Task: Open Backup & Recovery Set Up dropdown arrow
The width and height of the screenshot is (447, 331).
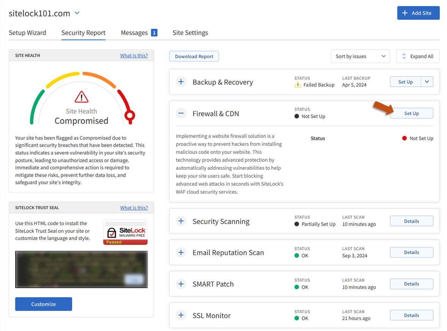Action: (427, 82)
